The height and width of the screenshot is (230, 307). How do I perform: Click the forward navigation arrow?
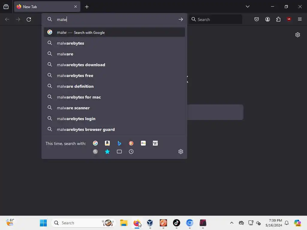point(18,19)
